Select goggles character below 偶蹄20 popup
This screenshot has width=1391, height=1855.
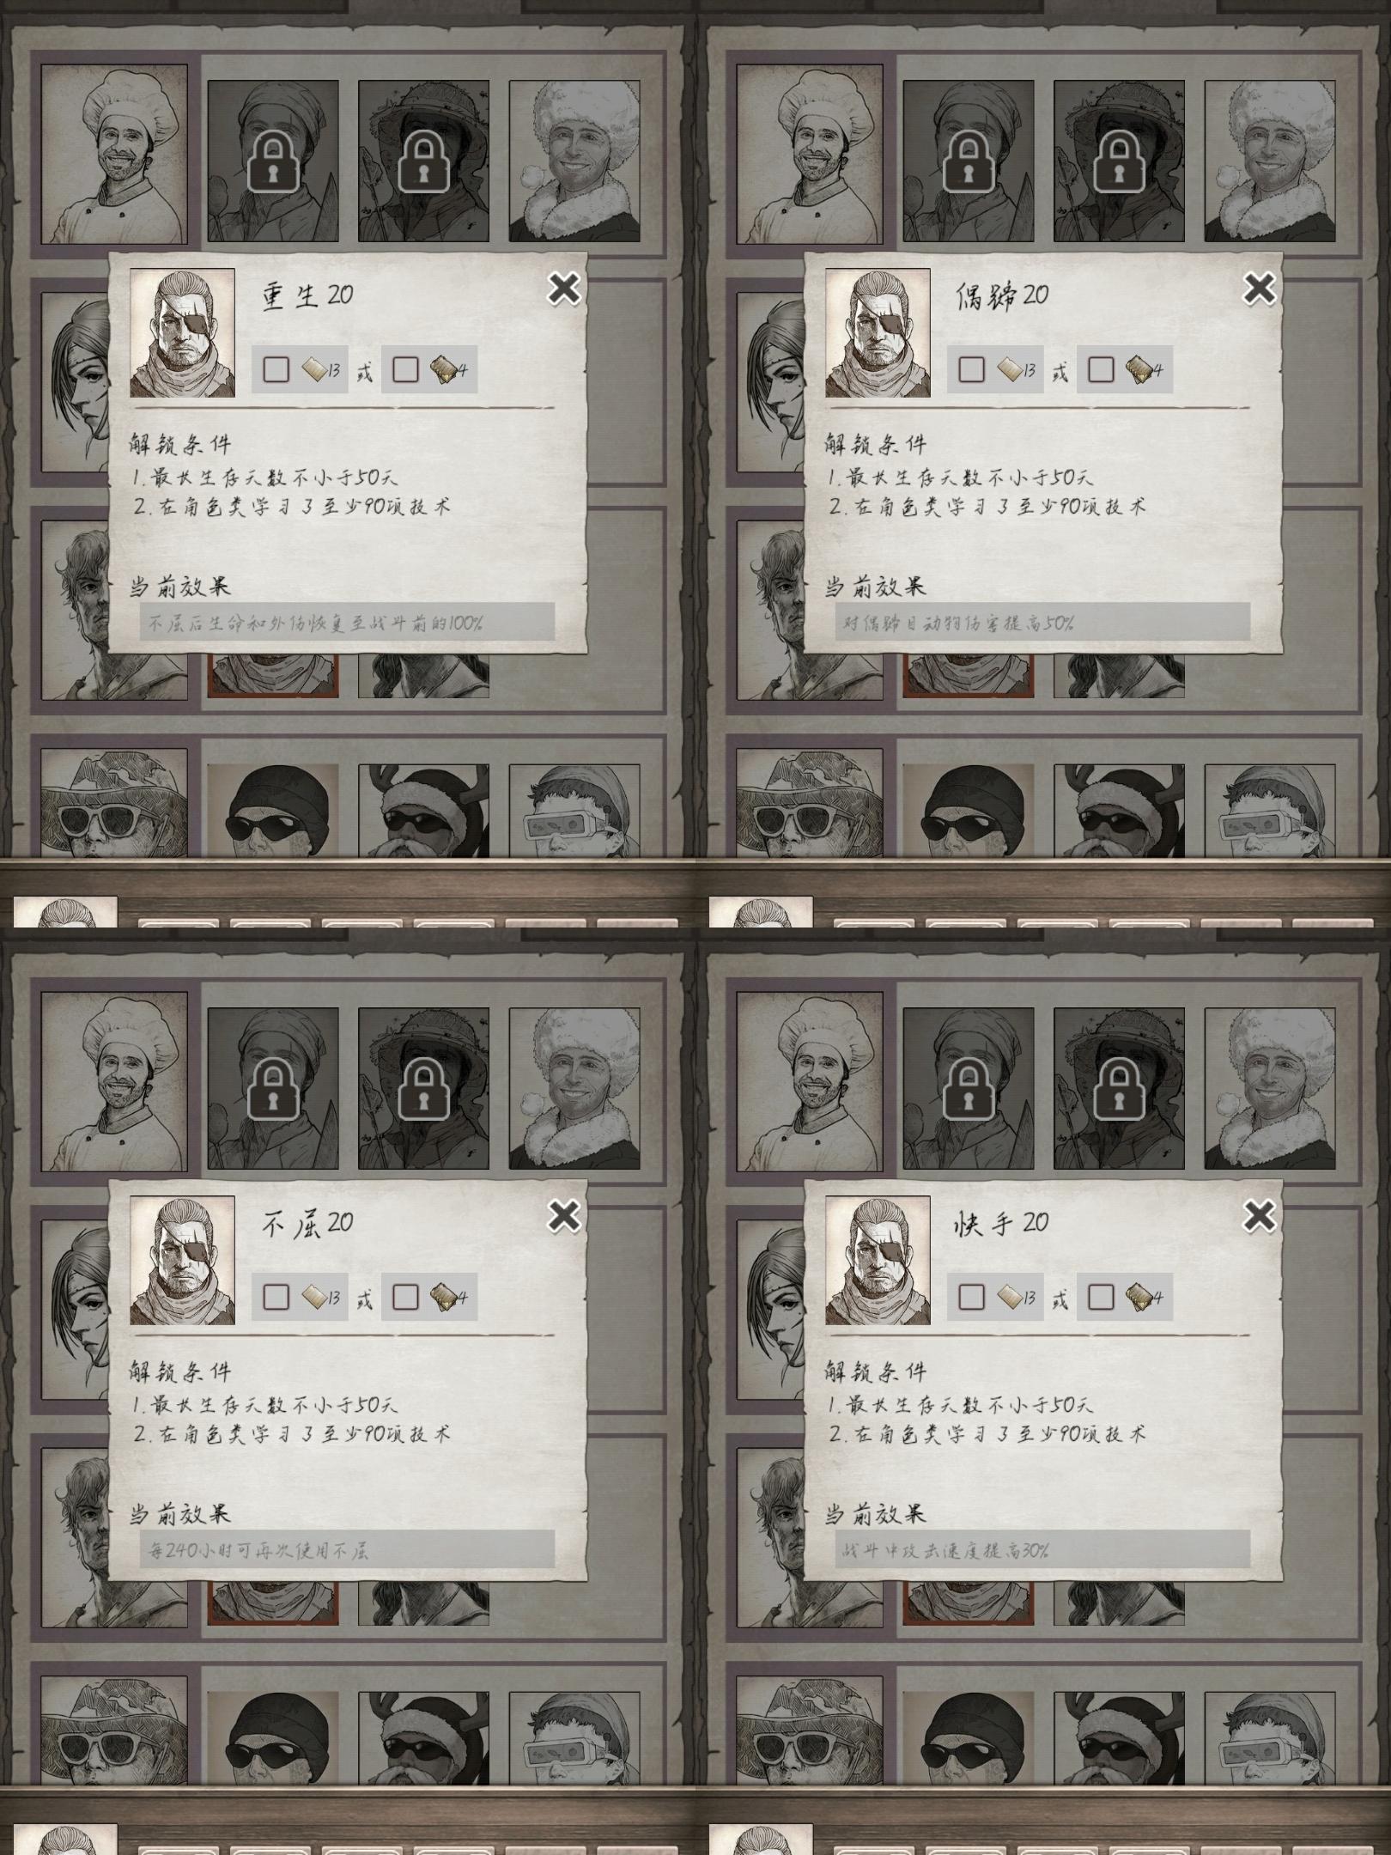point(1270,811)
